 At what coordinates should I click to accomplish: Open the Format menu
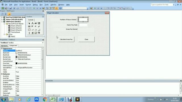pos(28,5)
